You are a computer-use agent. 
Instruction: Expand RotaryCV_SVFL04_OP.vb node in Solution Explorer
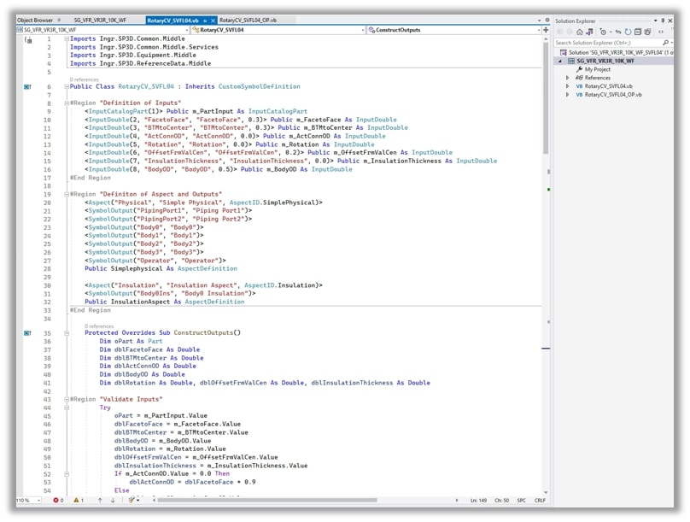(x=567, y=95)
